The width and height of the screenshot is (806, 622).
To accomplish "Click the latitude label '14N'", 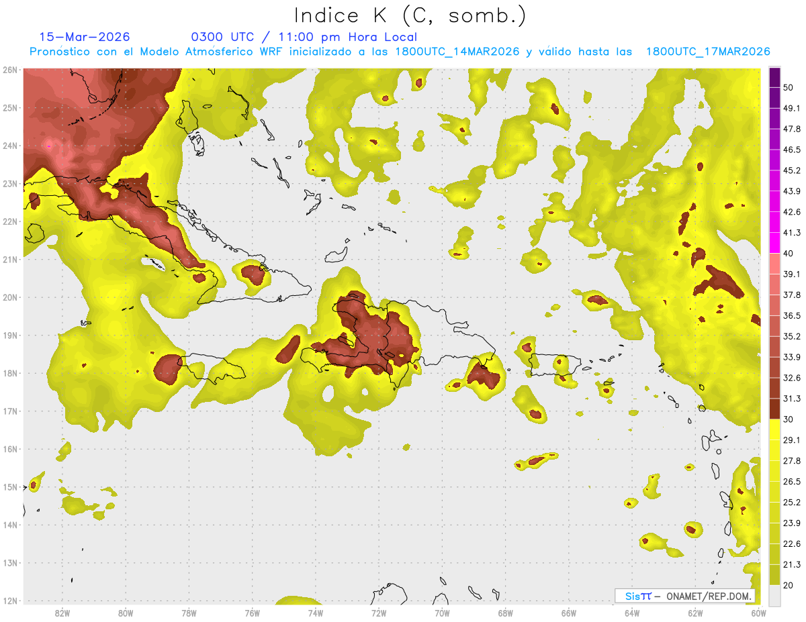I will coord(11,525).
